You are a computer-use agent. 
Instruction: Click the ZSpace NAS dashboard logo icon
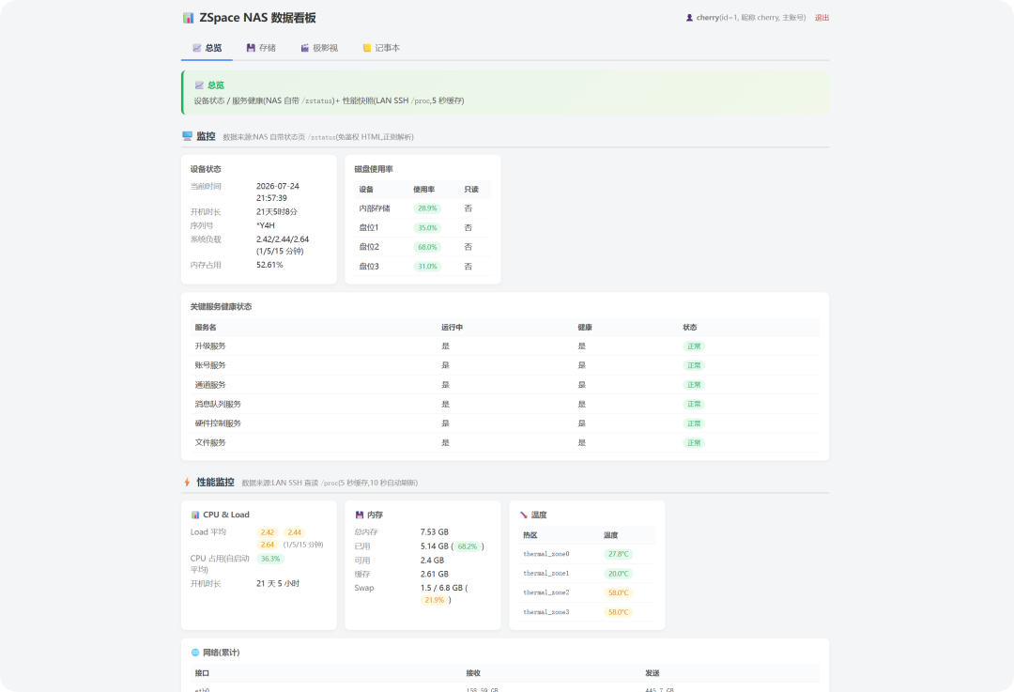coord(188,18)
